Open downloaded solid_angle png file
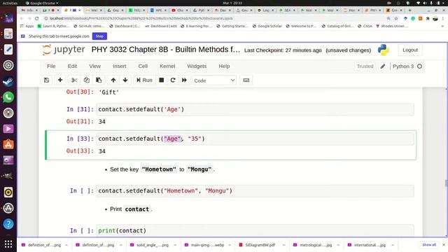This screenshot has height=252, width=448. pos(149,245)
